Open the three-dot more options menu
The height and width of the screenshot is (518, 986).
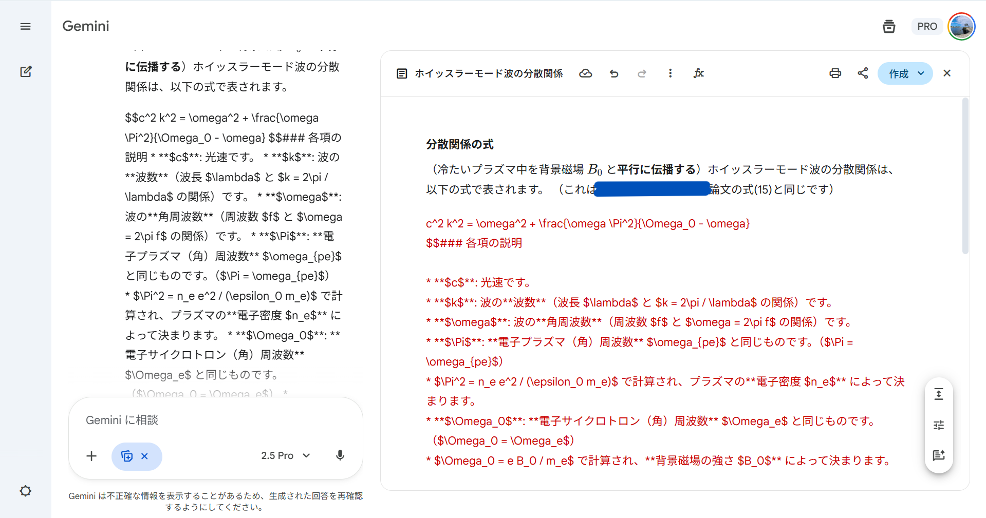pyautogui.click(x=671, y=73)
